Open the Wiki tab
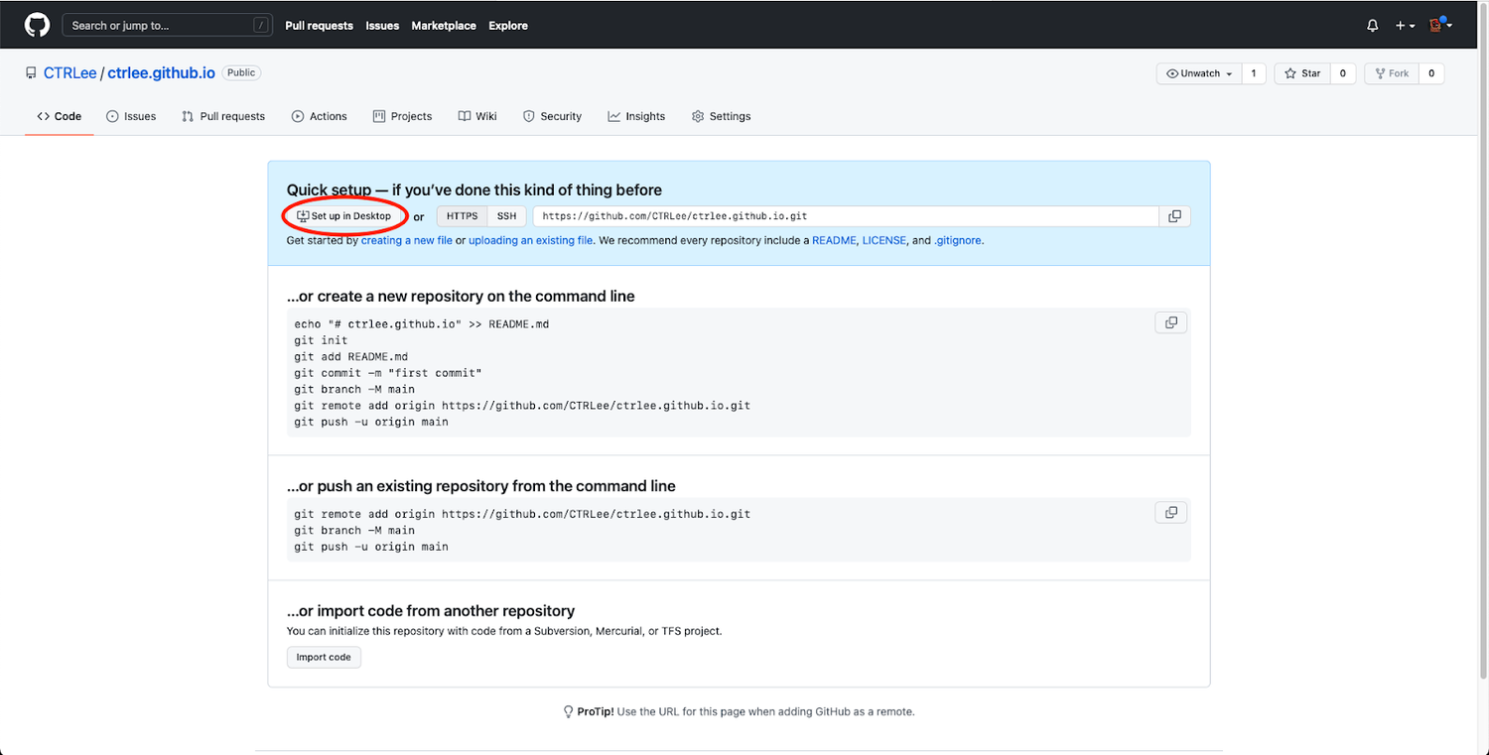Image resolution: width=1489 pixels, height=755 pixels. click(x=477, y=116)
